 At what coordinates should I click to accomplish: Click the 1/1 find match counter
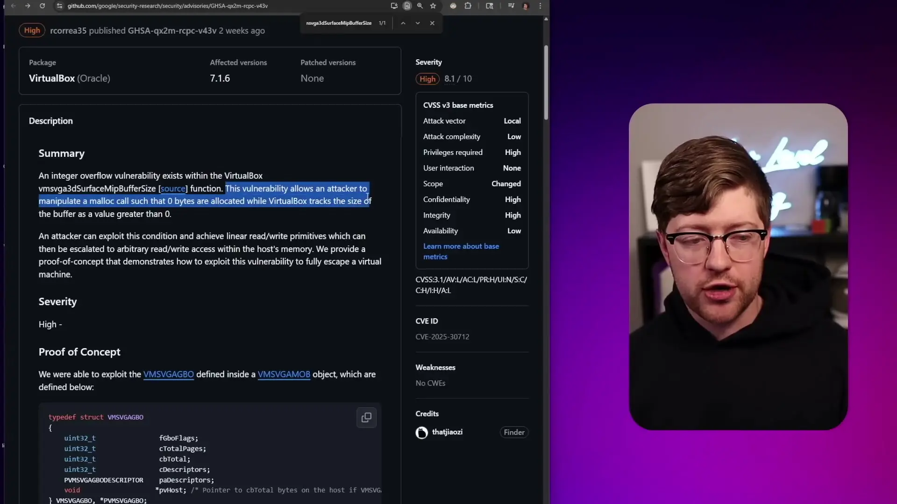[382, 23]
